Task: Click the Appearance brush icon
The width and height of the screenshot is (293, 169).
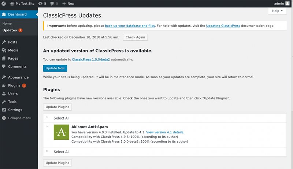Action: (x=4, y=77)
